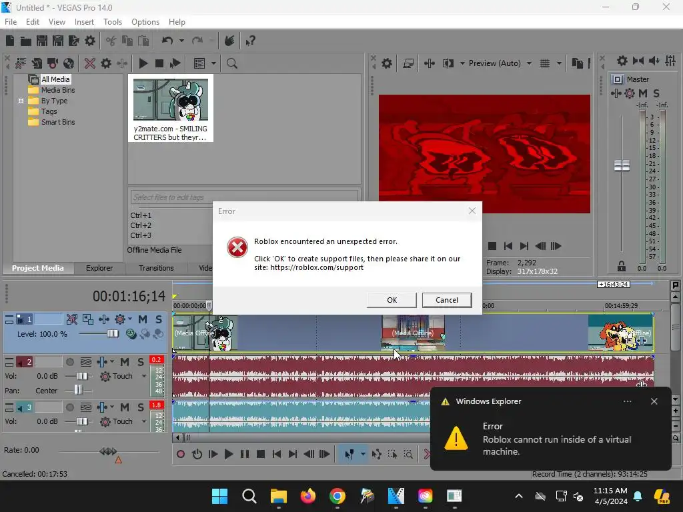
Task: Click Get Media from Web globe icon
Action: [69, 63]
